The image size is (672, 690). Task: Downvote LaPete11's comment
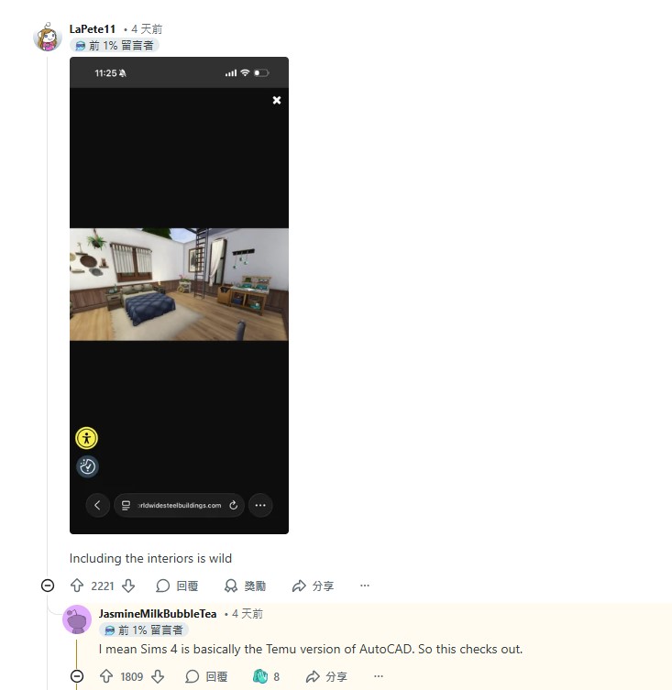pos(128,586)
